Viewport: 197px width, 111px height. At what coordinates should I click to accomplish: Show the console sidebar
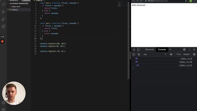click(x=134, y=54)
